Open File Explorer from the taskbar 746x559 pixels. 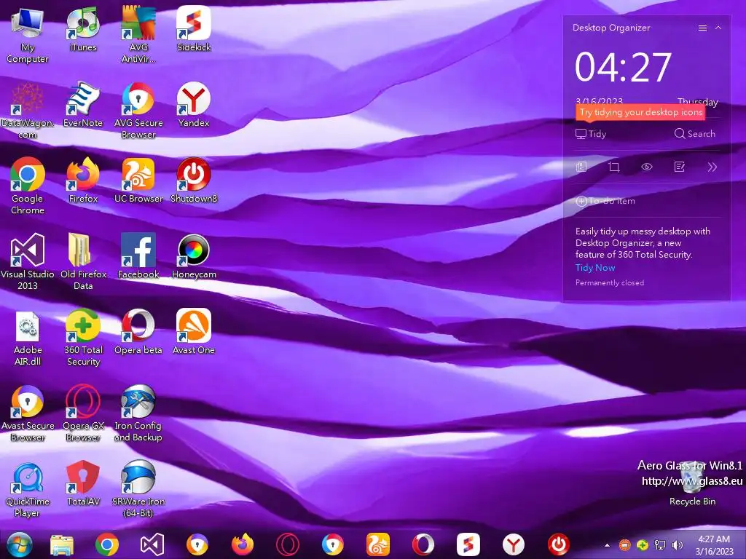[x=62, y=544]
